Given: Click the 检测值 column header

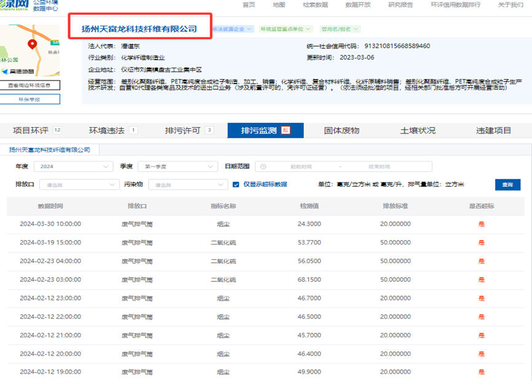Looking at the screenshot, I should [309, 206].
